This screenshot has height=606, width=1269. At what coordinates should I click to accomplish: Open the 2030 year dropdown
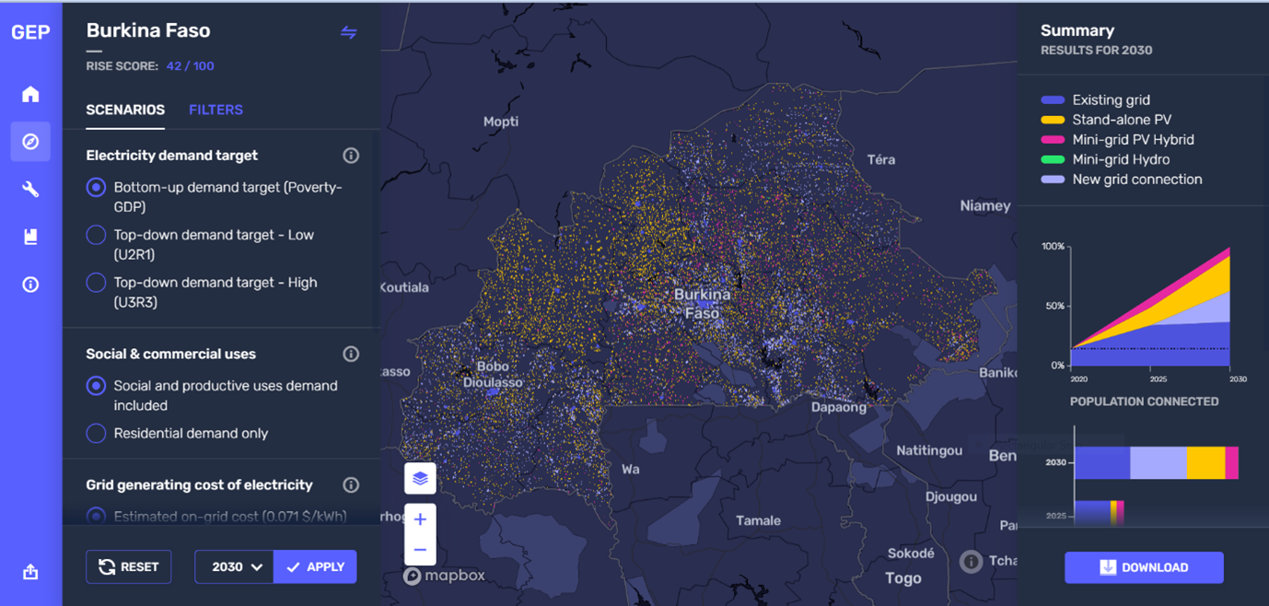pyautogui.click(x=233, y=566)
